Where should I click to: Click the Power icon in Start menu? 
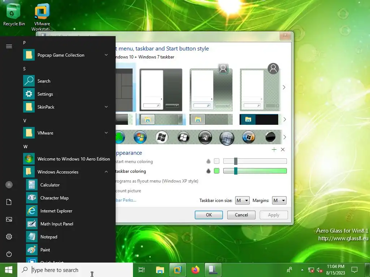tap(9, 254)
